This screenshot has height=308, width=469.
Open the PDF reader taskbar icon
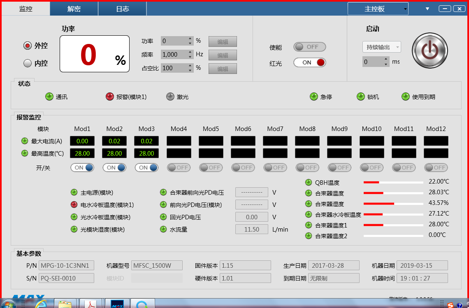91,304
